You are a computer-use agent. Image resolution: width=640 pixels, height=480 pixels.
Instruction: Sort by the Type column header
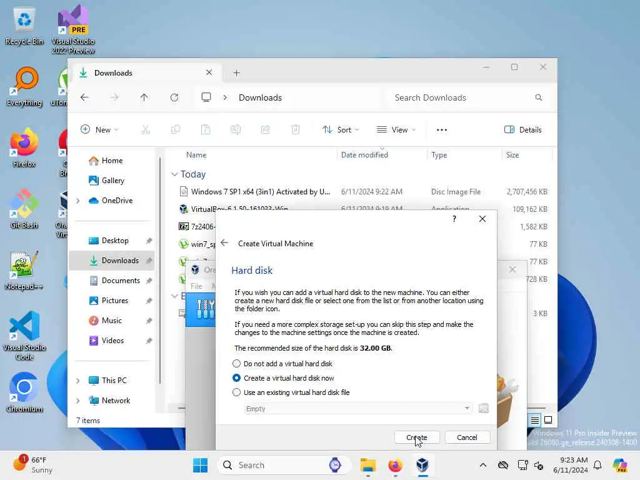click(439, 155)
